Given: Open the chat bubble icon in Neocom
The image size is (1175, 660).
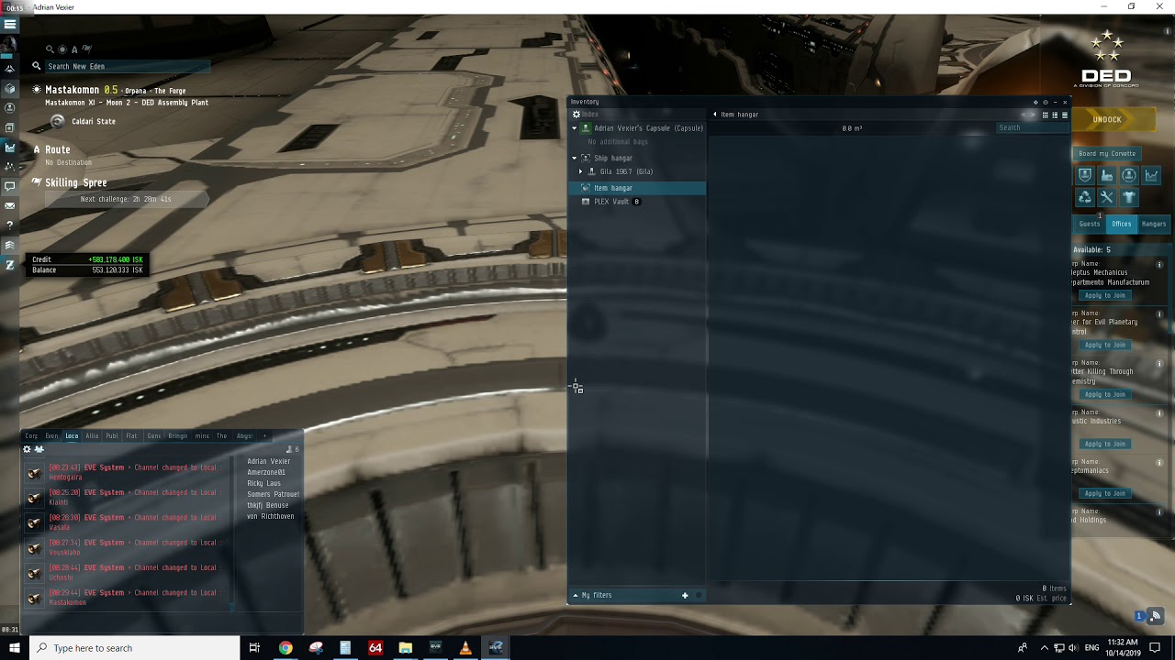Looking at the screenshot, I should coord(10,186).
